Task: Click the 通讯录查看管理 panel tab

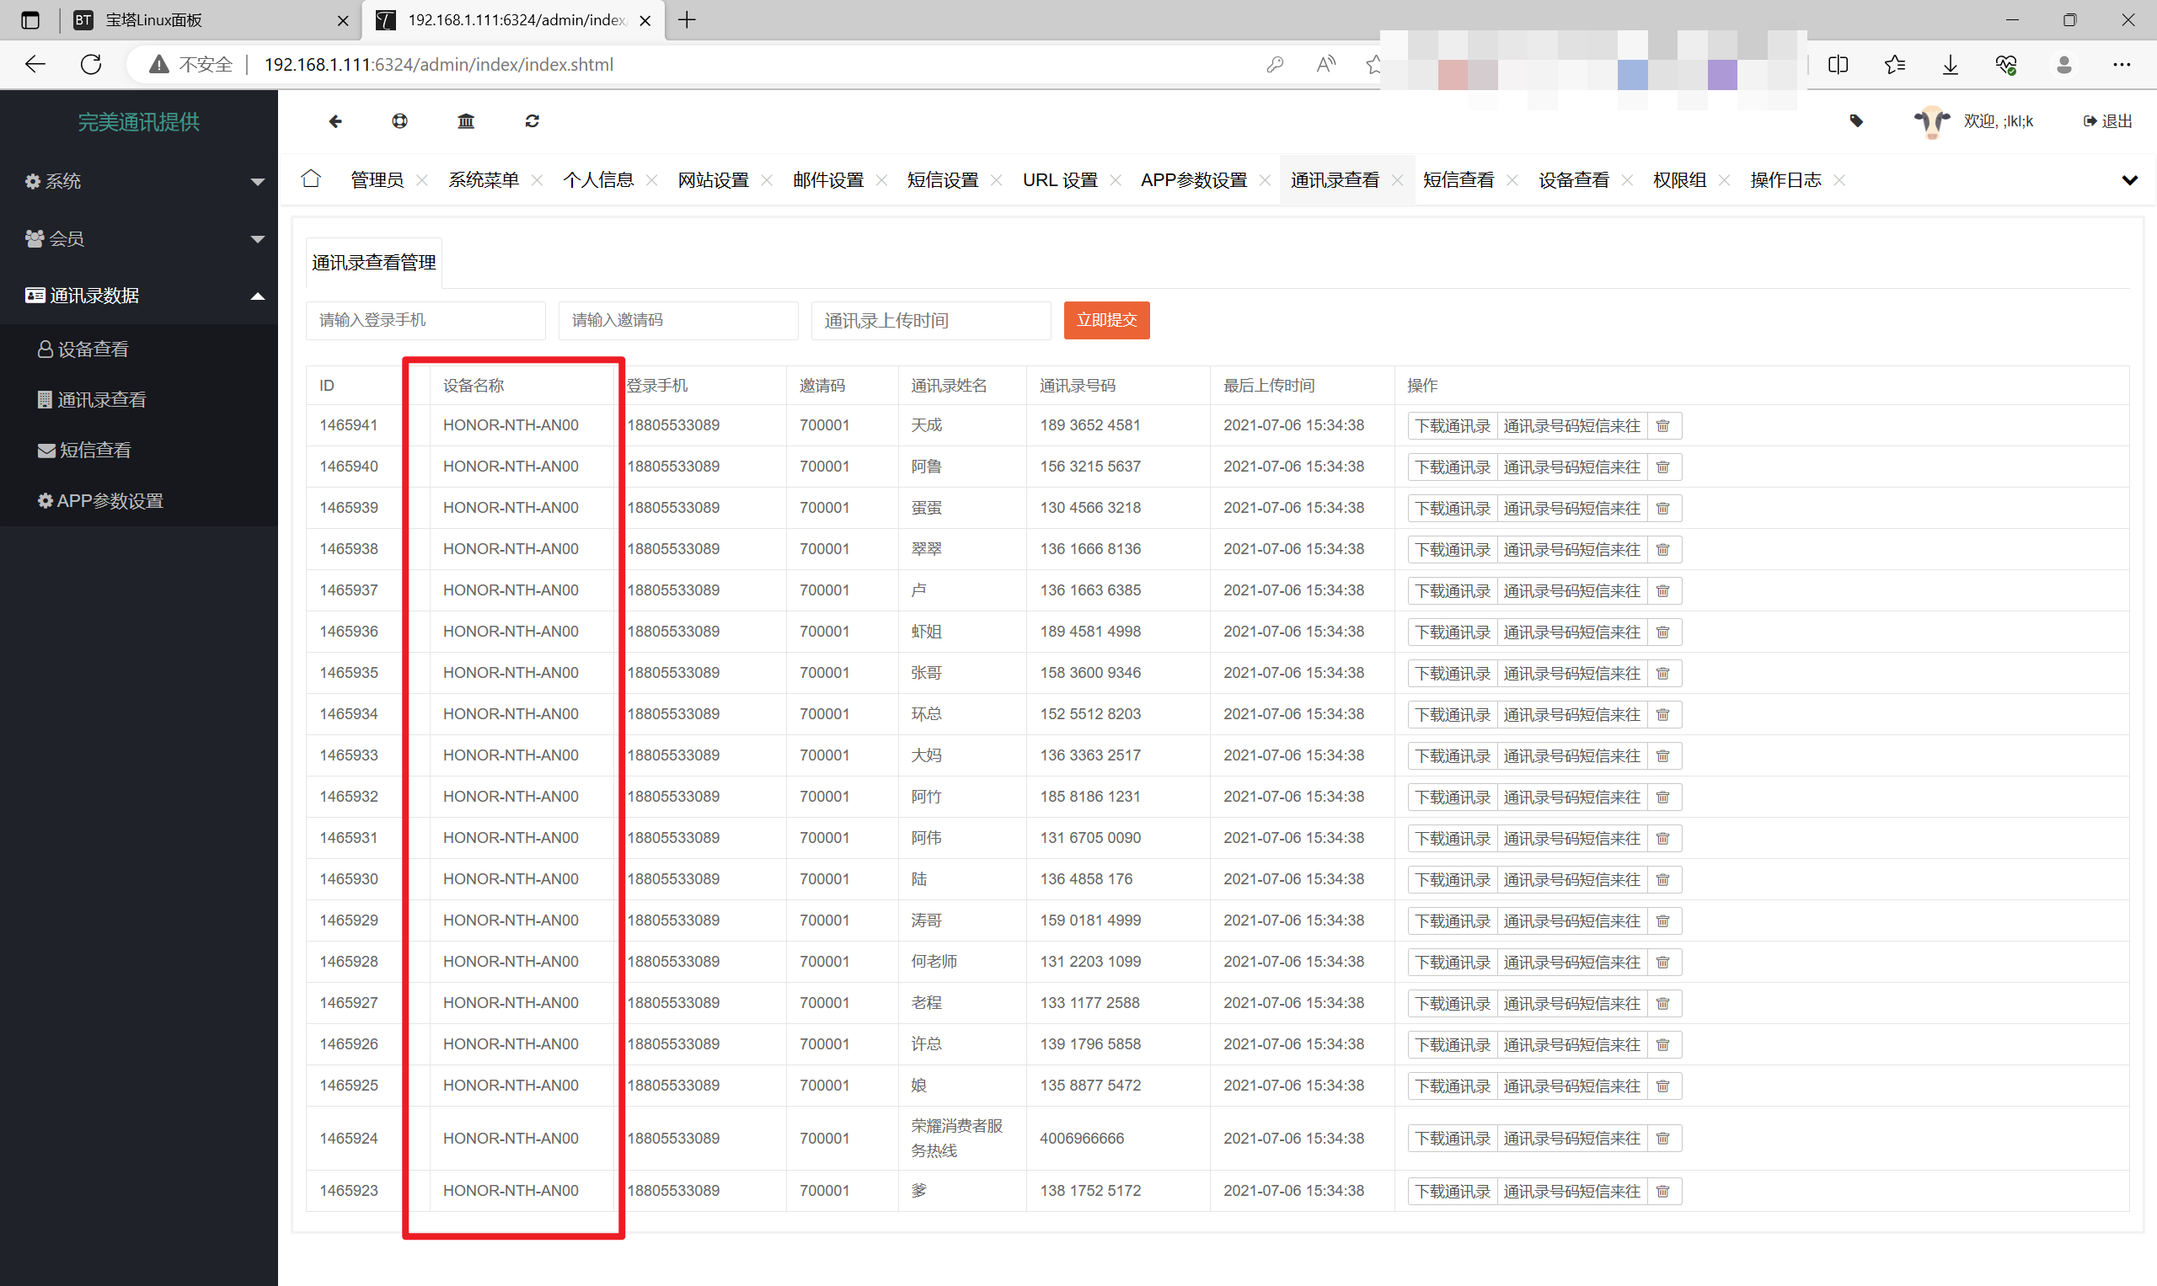Action: point(373,263)
